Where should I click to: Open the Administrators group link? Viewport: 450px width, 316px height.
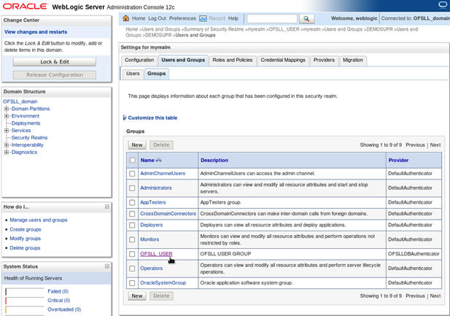coord(156,188)
